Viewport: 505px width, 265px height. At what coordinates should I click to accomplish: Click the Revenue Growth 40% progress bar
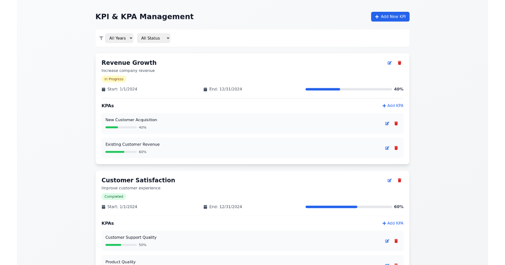click(x=348, y=89)
